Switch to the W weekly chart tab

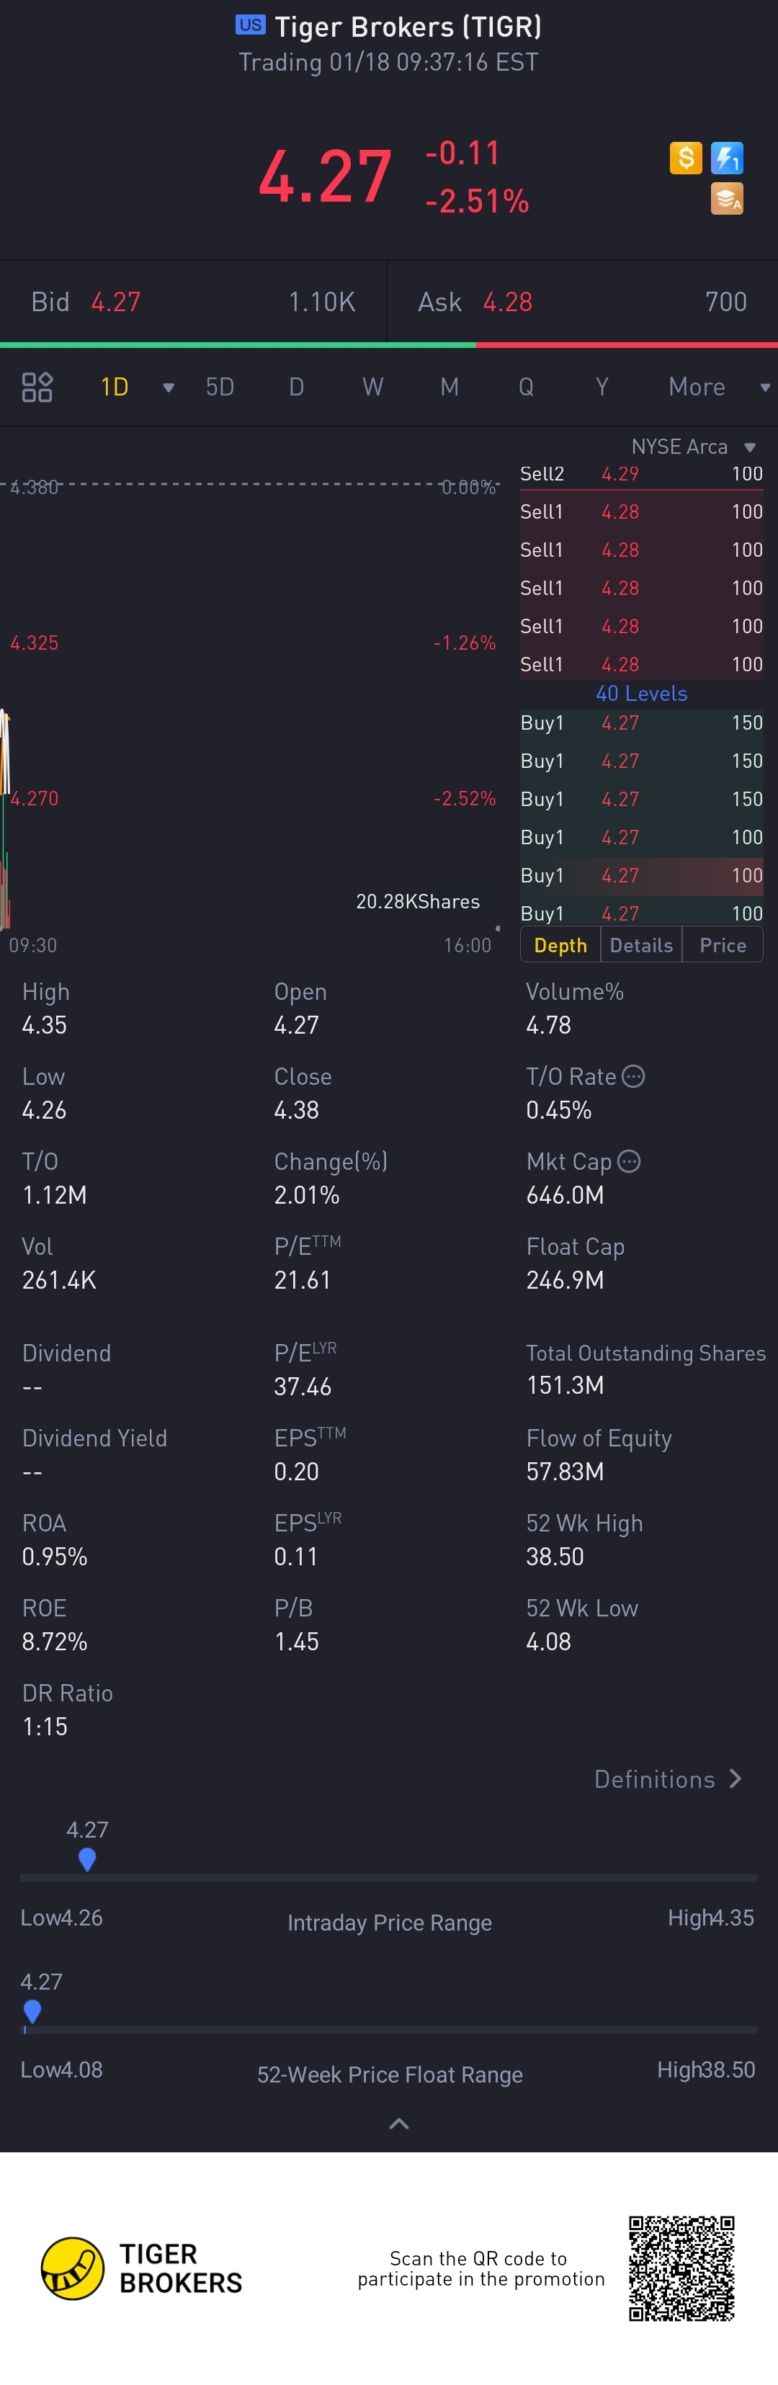(372, 387)
